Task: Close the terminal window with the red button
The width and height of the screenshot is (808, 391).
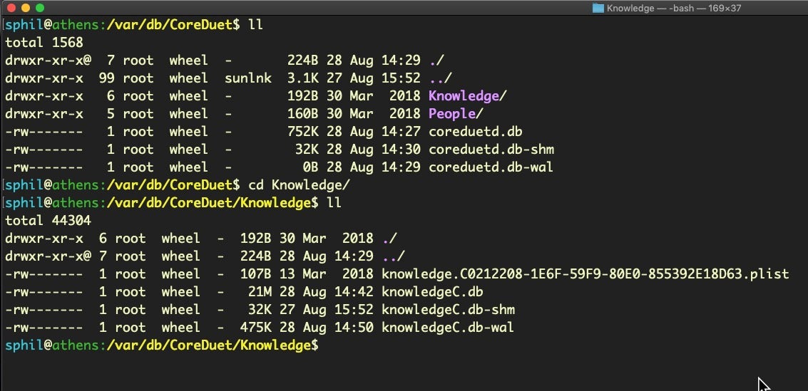Action: pyautogui.click(x=10, y=8)
